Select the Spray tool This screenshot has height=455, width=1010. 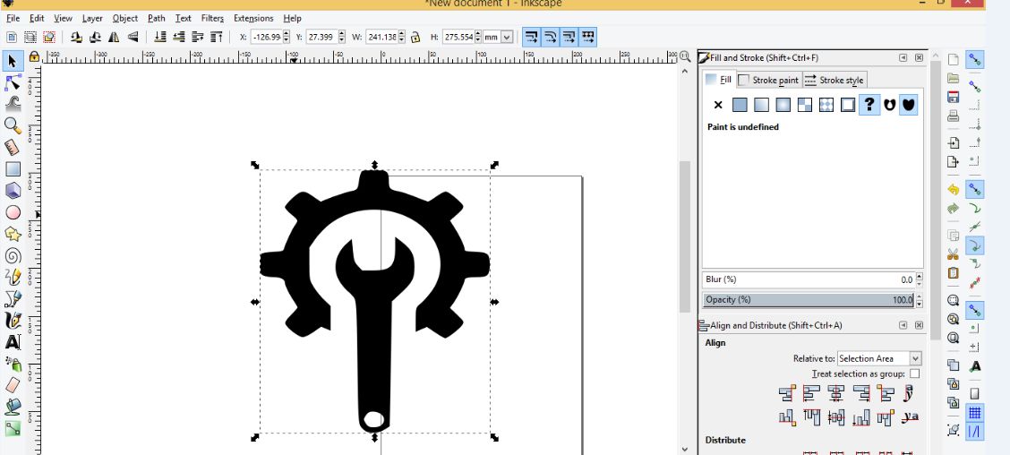[13, 364]
